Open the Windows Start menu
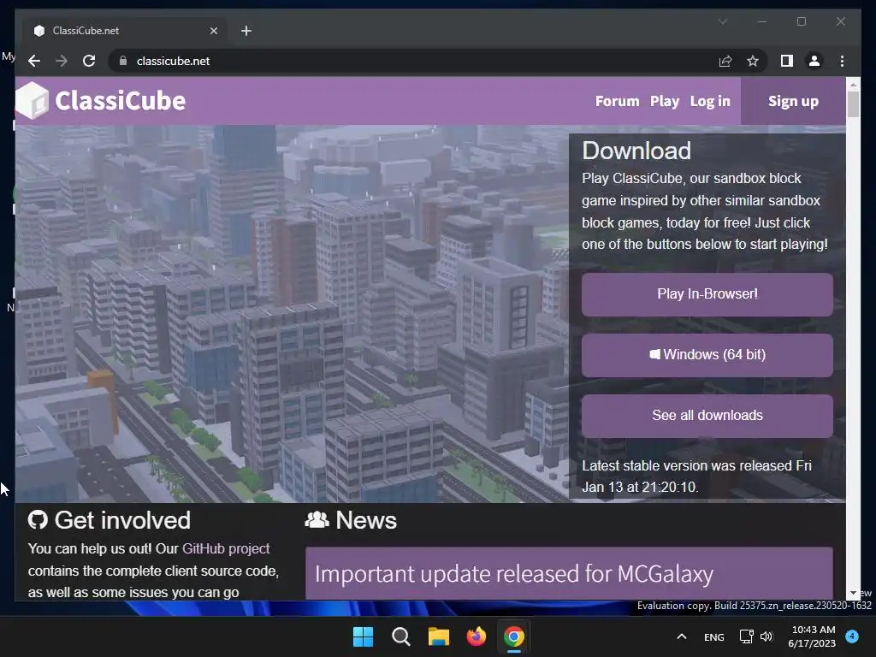 (x=363, y=636)
